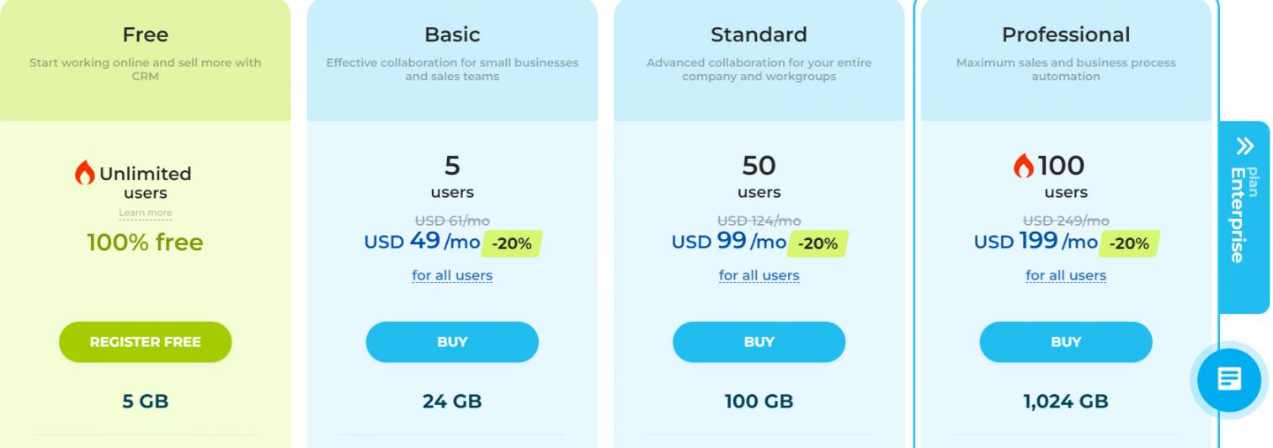
Task: Click the -20% badge on Basic plan
Action: (x=512, y=244)
